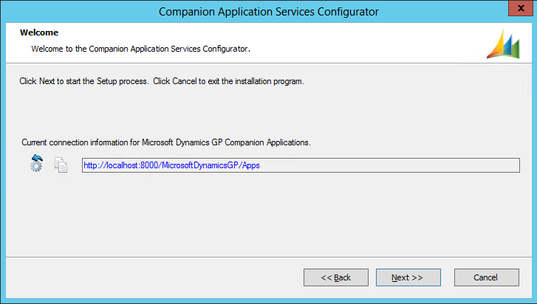This screenshot has height=304, width=537.
Task: Cancel the setup with the Cancel button
Action: 486,277
